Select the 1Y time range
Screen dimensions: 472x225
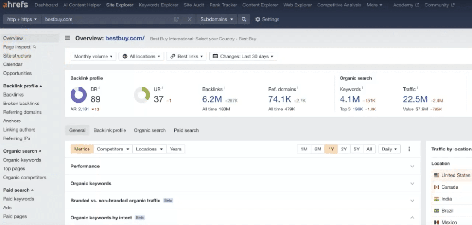tap(331, 149)
